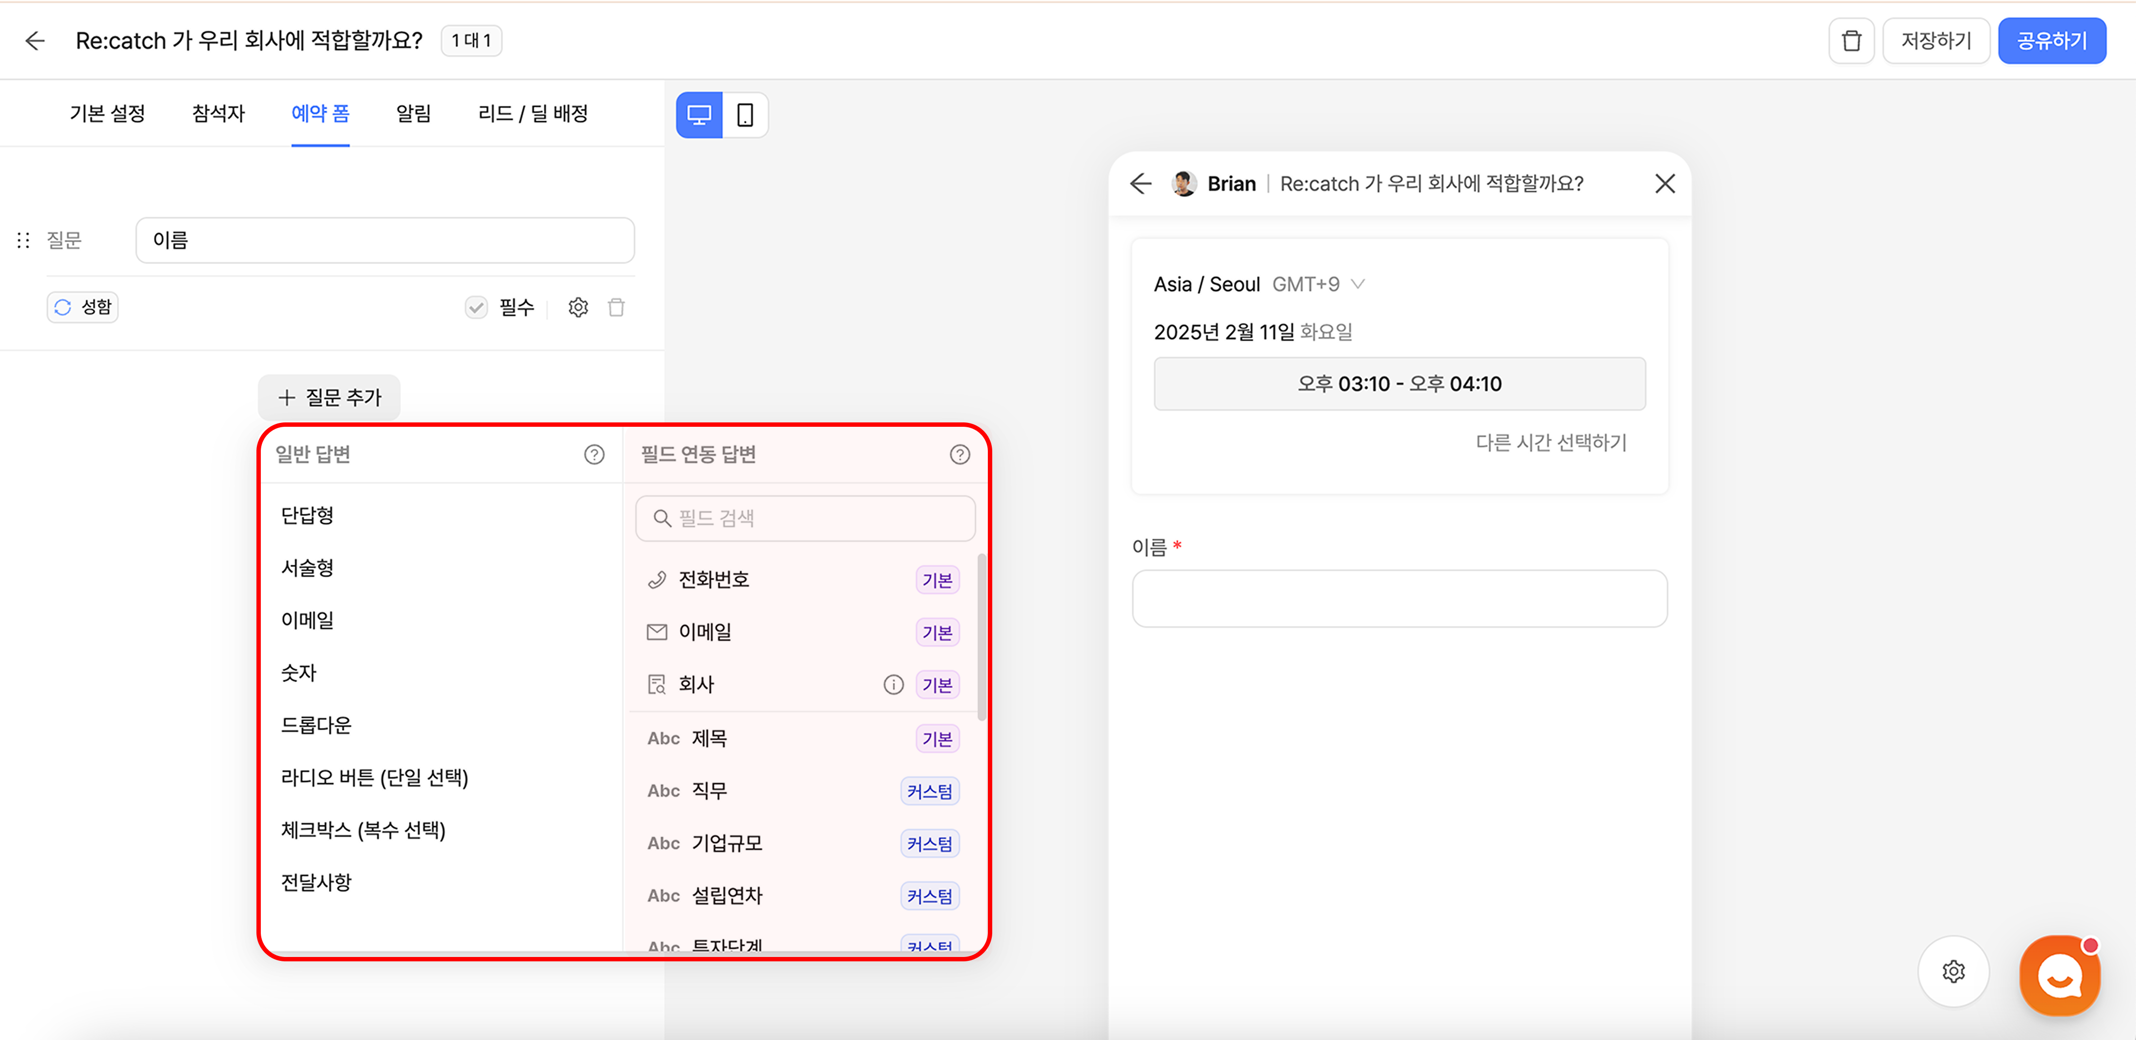Delete the 이름 question with trash icon

click(616, 307)
